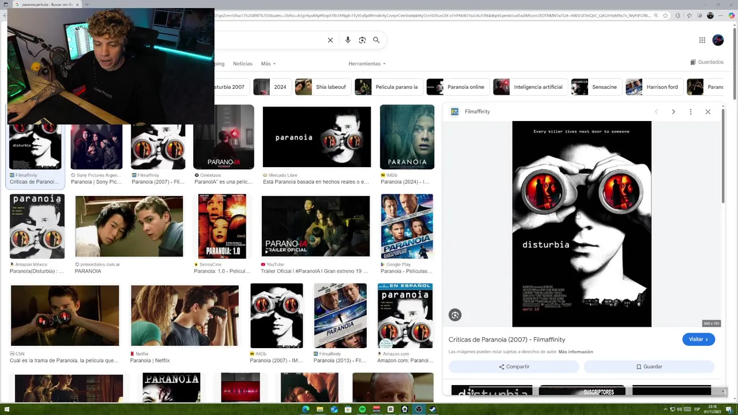
Task: Close the Filmaffinity image preview panel
Action: (x=708, y=112)
